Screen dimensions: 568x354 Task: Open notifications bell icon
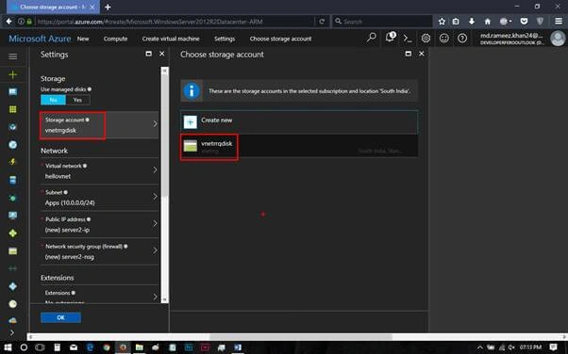pos(390,38)
